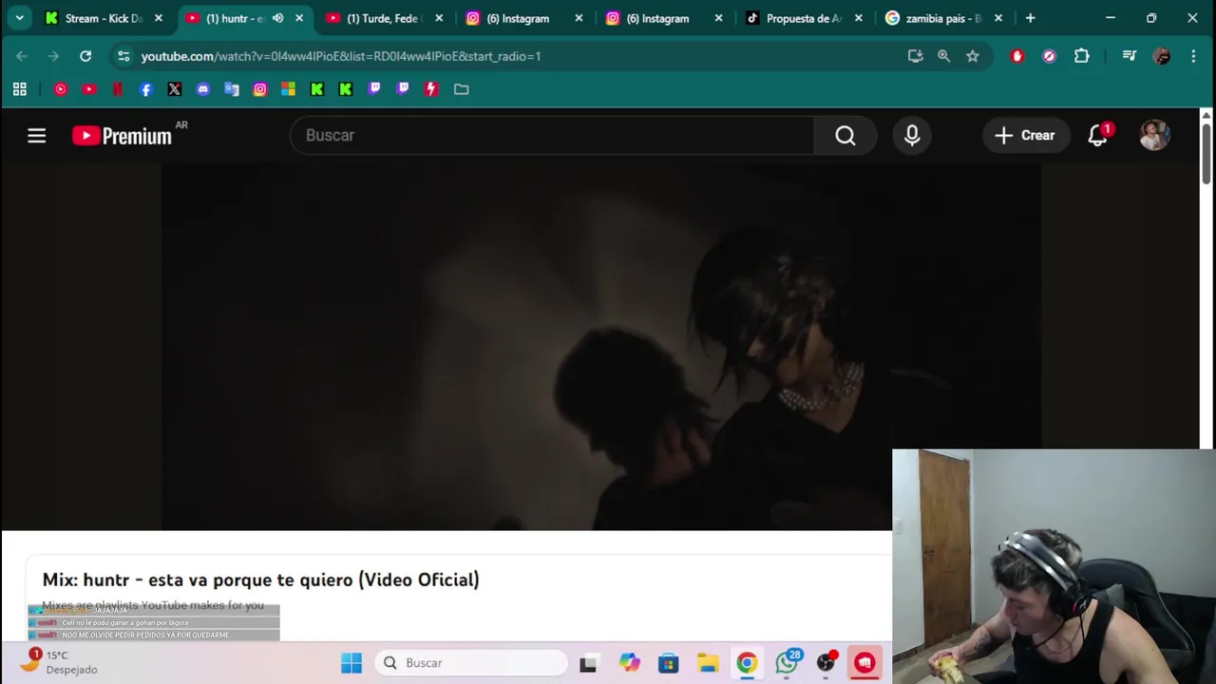Open File Explorer from the taskbar
The height and width of the screenshot is (684, 1216).
[x=708, y=663]
